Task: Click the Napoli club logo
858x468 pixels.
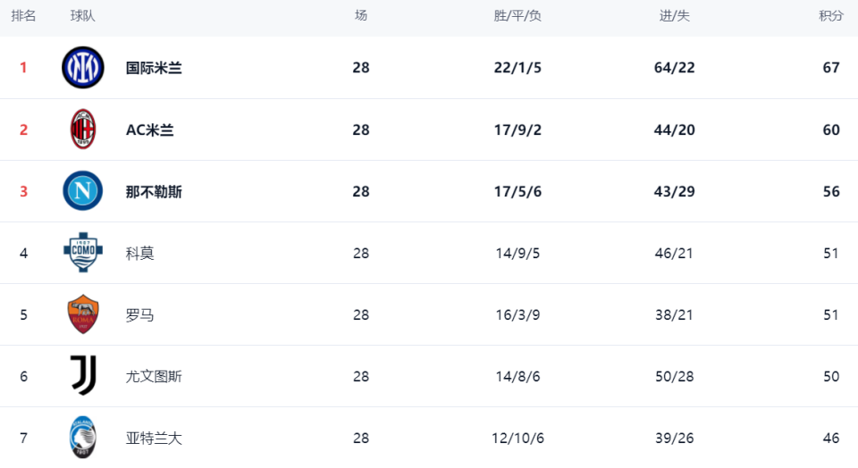Action: [x=83, y=191]
